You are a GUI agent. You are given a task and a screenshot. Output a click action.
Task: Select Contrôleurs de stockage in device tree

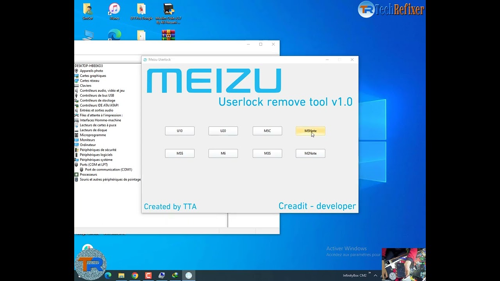click(97, 100)
